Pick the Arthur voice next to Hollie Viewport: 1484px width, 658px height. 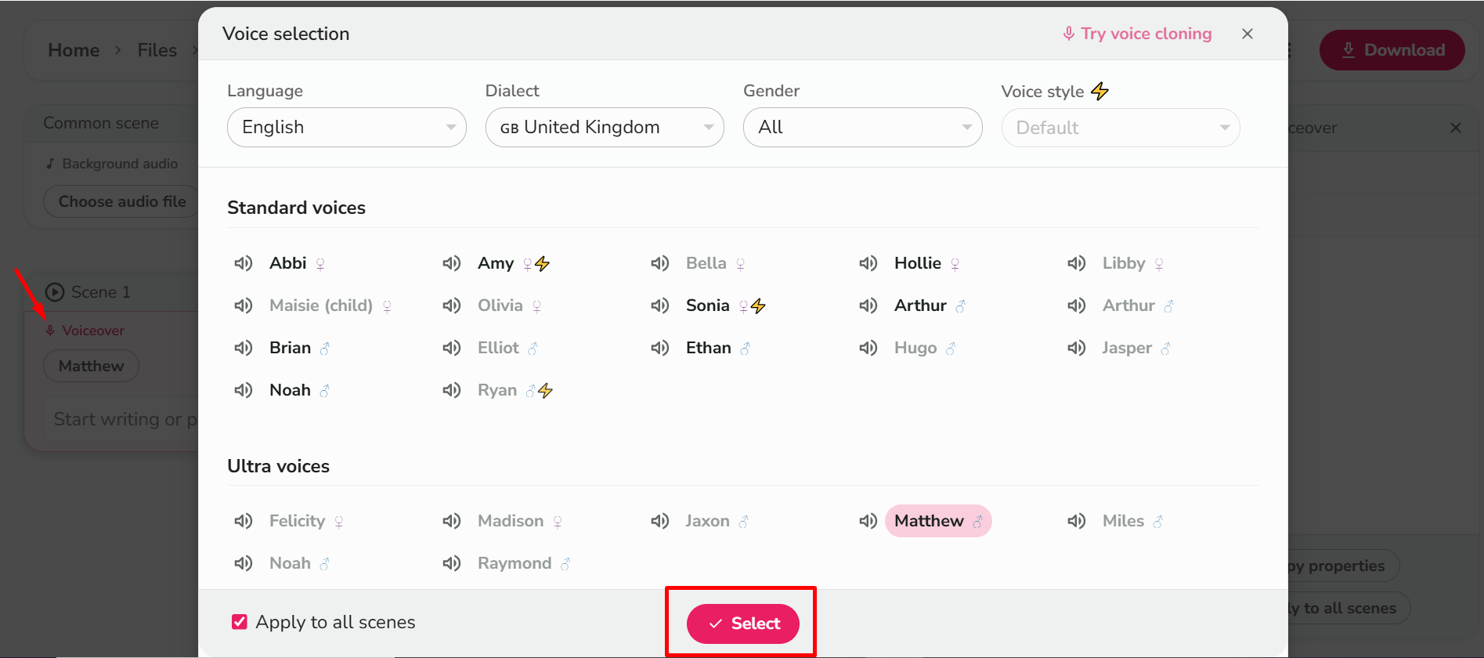click(920, 305)
